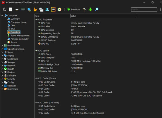This screenshot has width=162, height=118.
Task: Open the magnifier search icon
Action: (x=97, y=10)
